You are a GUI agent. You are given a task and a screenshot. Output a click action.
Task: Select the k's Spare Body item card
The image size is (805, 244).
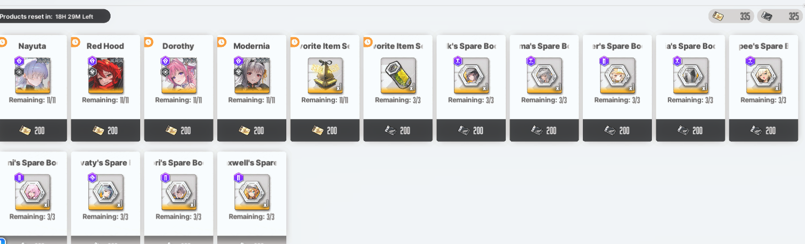pyautogui.click(x=471, y=88)
